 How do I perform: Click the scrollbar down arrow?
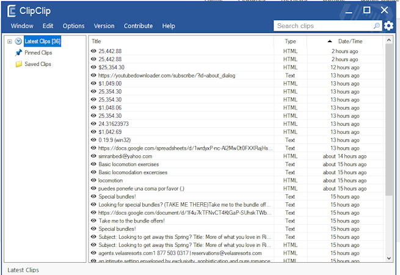(389, 258)
